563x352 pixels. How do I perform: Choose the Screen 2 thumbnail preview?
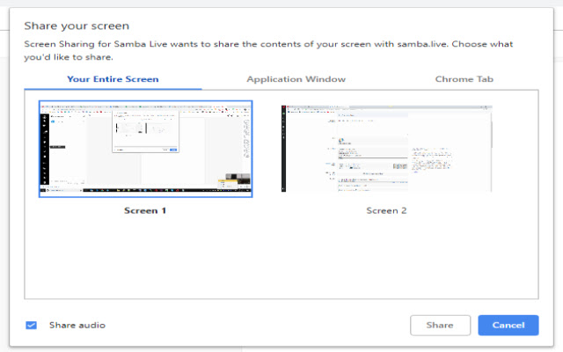387,149
